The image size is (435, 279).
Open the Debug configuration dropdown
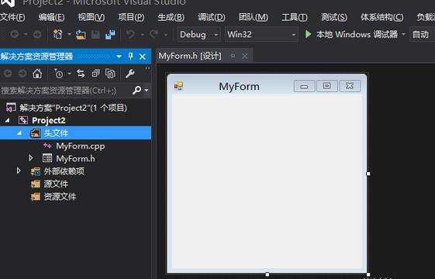199,34
